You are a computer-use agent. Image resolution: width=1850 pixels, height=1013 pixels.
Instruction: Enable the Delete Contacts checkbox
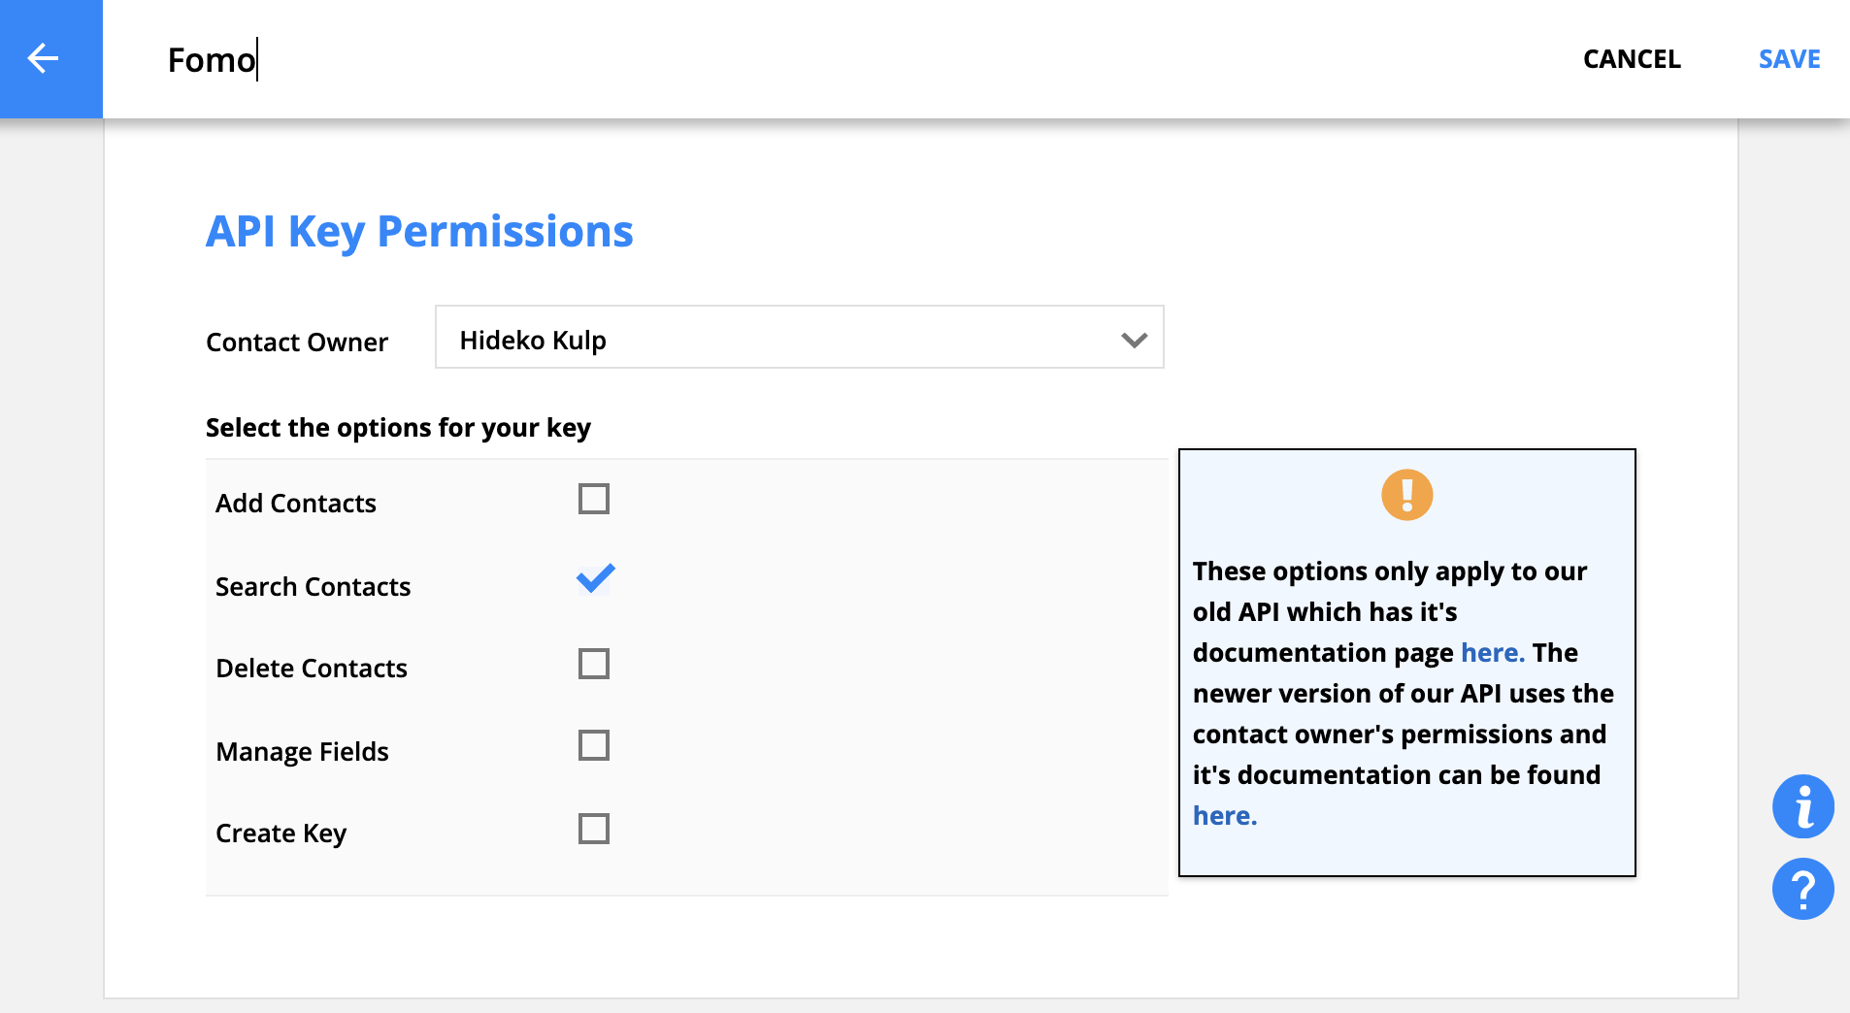point(594,664)
